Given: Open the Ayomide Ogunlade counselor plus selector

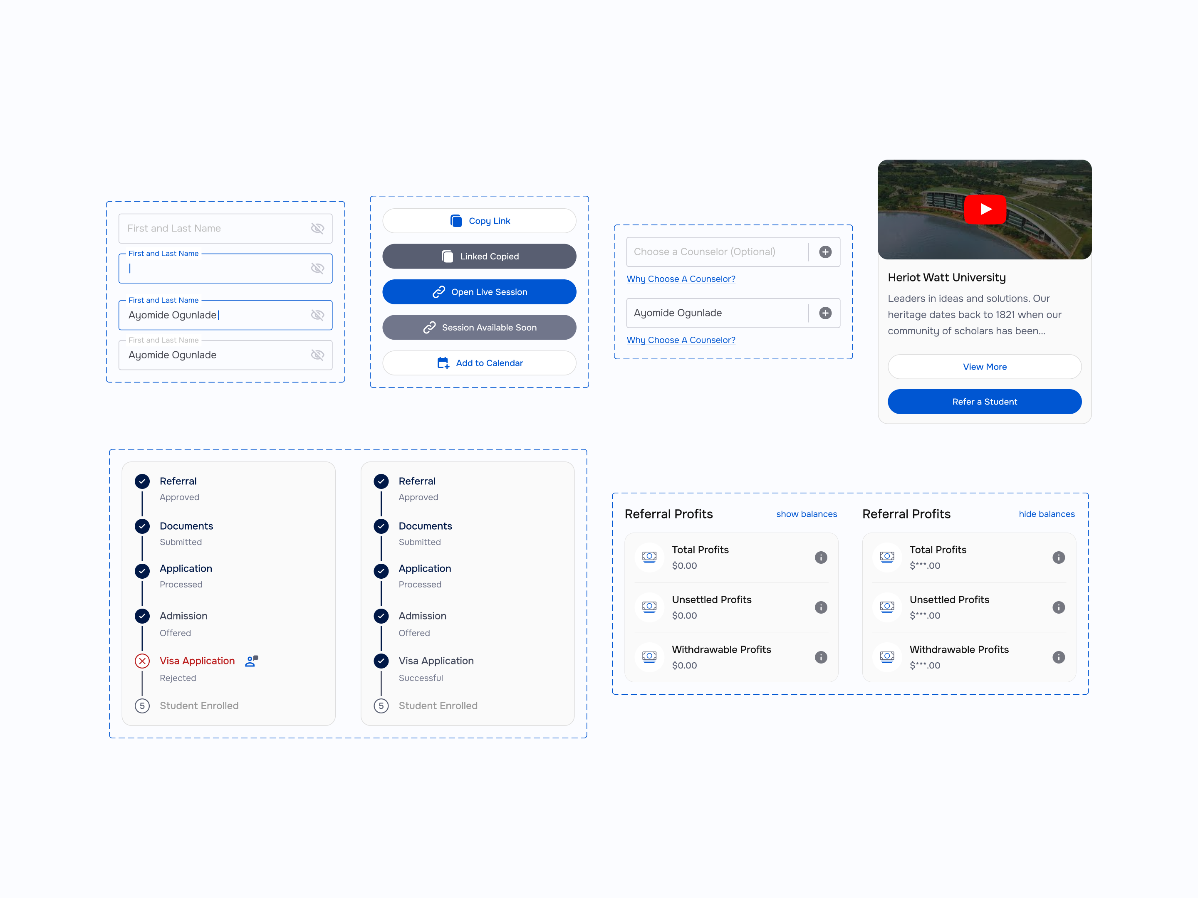Looking at the screenshot, I should (x=825, y=313).
